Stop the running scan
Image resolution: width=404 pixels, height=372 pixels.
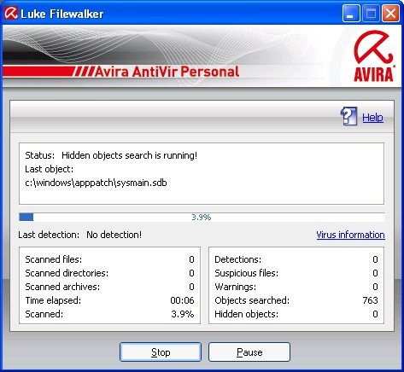pos(161,352)
